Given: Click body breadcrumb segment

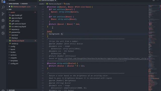Looking at the screenshot, I should (x=68, y=4).
